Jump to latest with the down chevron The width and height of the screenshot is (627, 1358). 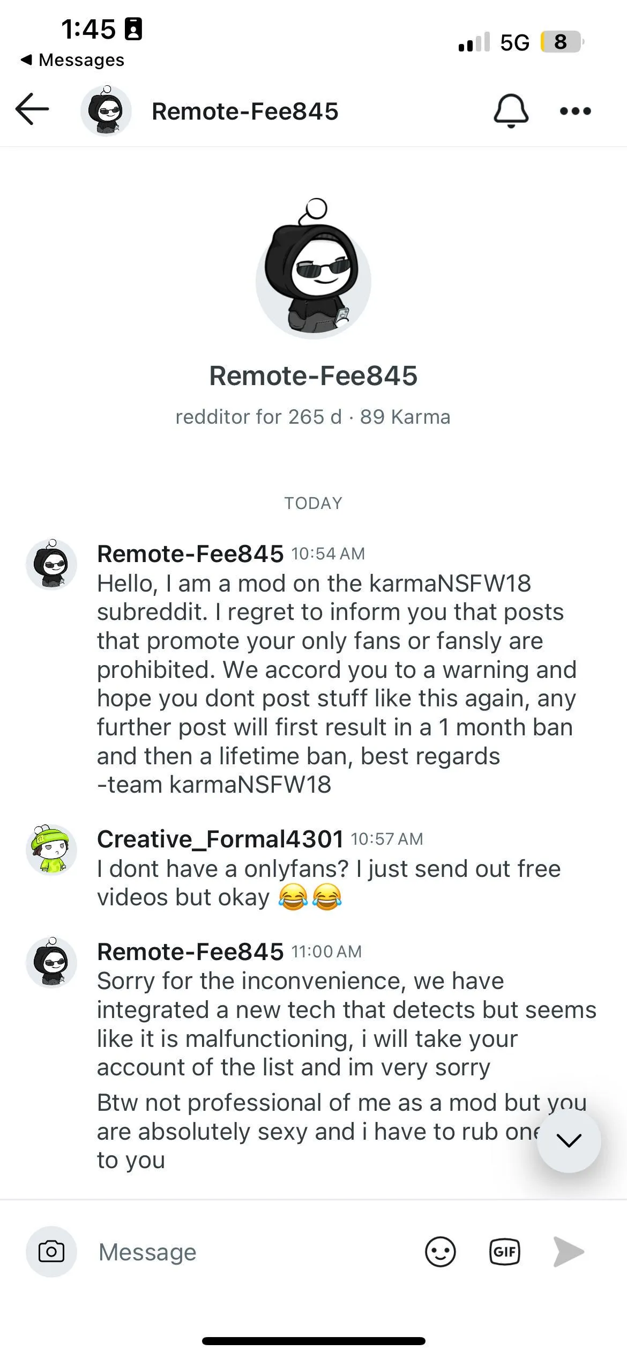click(x=569, y=1140)
